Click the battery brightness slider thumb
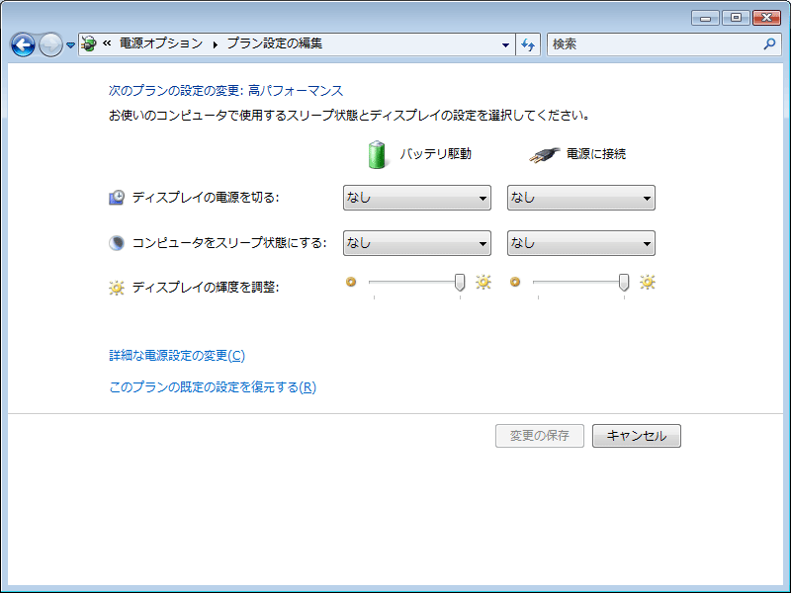The height and width of the screenshot is (593, 791). click(x=460, y=283)
